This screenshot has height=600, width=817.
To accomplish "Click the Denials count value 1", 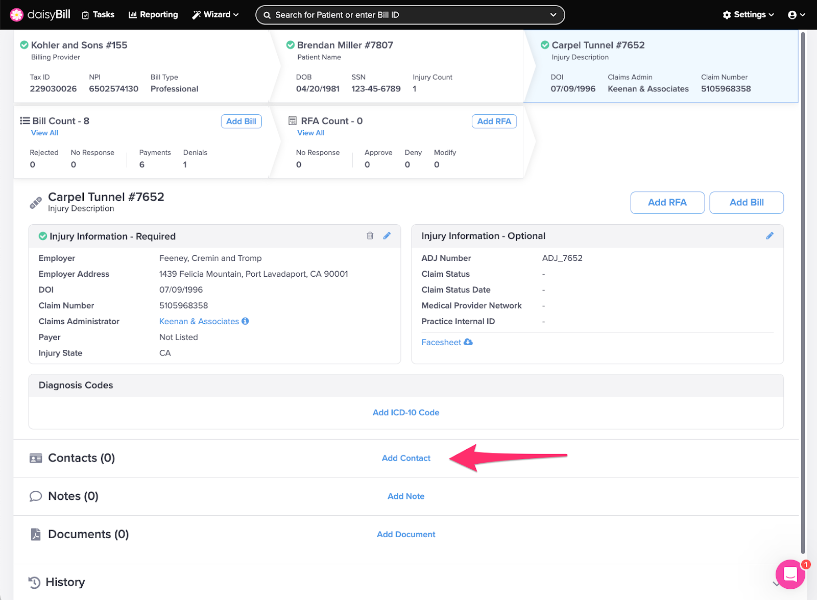I will point(185,164).
